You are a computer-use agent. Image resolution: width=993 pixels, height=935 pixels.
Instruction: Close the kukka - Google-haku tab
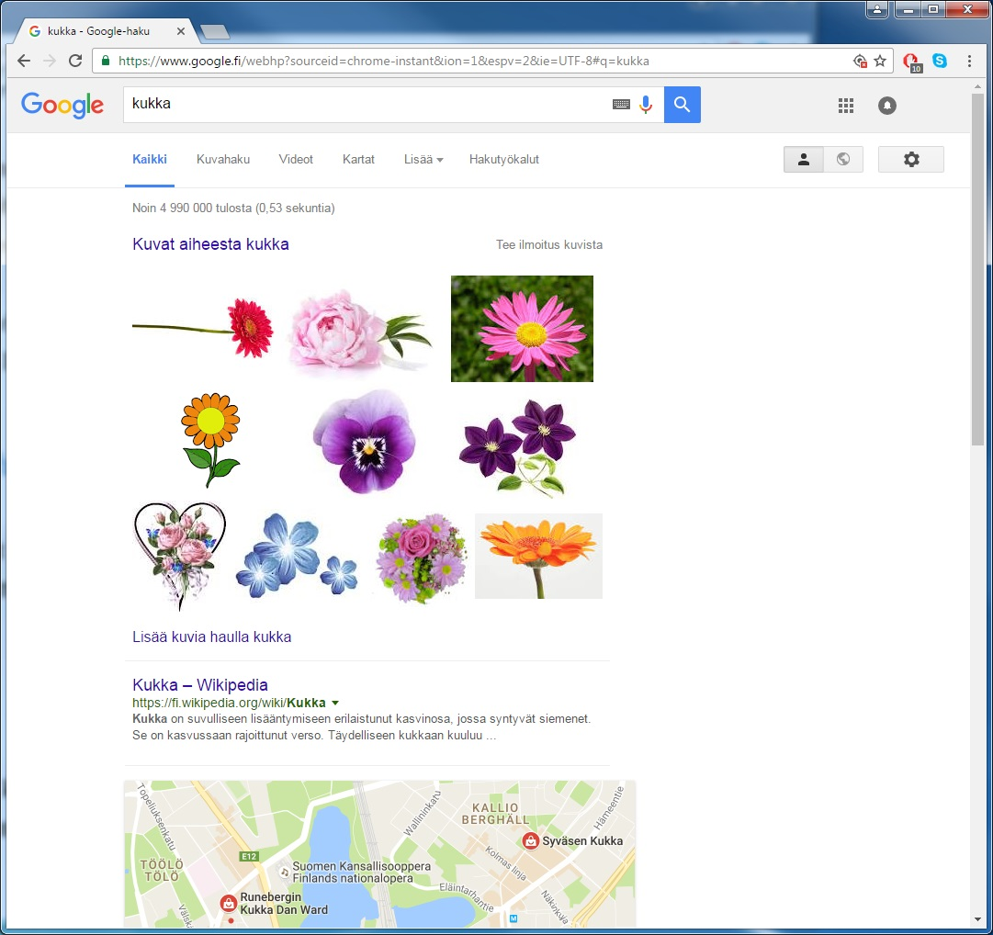click(x=180, y=31)
